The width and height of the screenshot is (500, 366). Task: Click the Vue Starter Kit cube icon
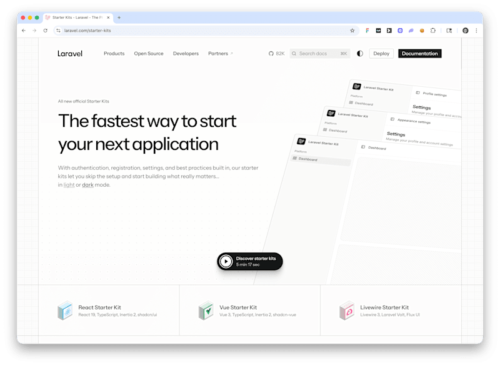tap(206, 310)
